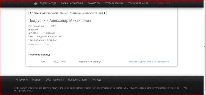
Task: Open the Вопросы-ответы footer link
Action: pos(78,80)
